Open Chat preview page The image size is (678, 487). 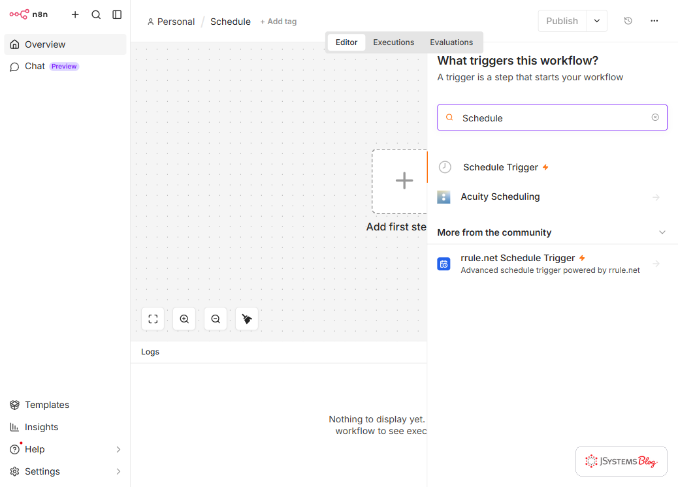[65, 67]
